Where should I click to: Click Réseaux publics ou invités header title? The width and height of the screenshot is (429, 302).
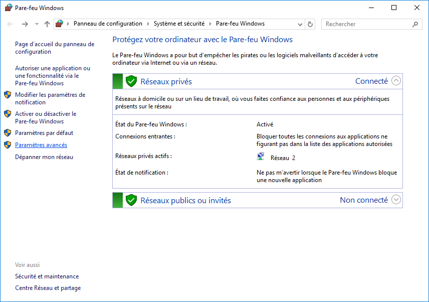(x=185, y=201)
